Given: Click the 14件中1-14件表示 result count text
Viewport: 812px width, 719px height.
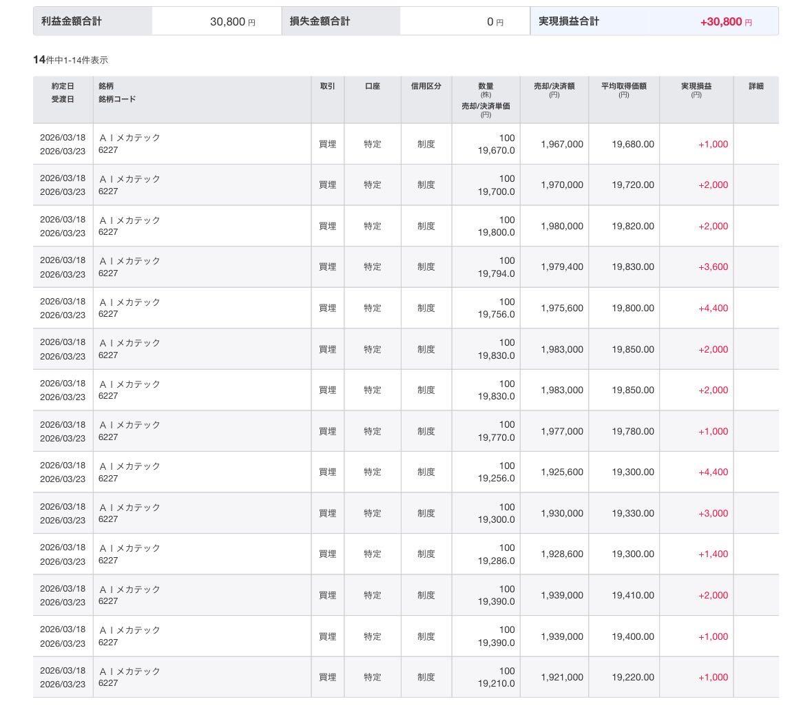Looking at the screenshot, I should coord(70,60).
